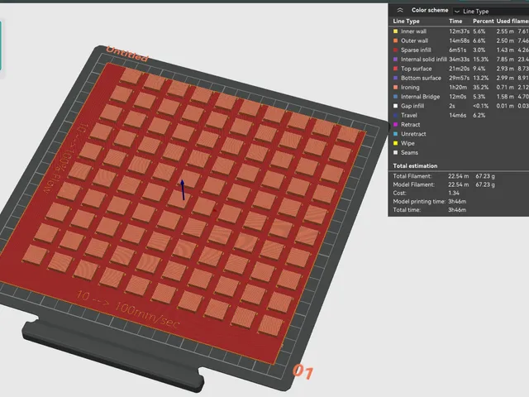This screenshot has width=529, height=397.
Task: Click Sparse infill length 1.43 m
Action: (505, 50)
